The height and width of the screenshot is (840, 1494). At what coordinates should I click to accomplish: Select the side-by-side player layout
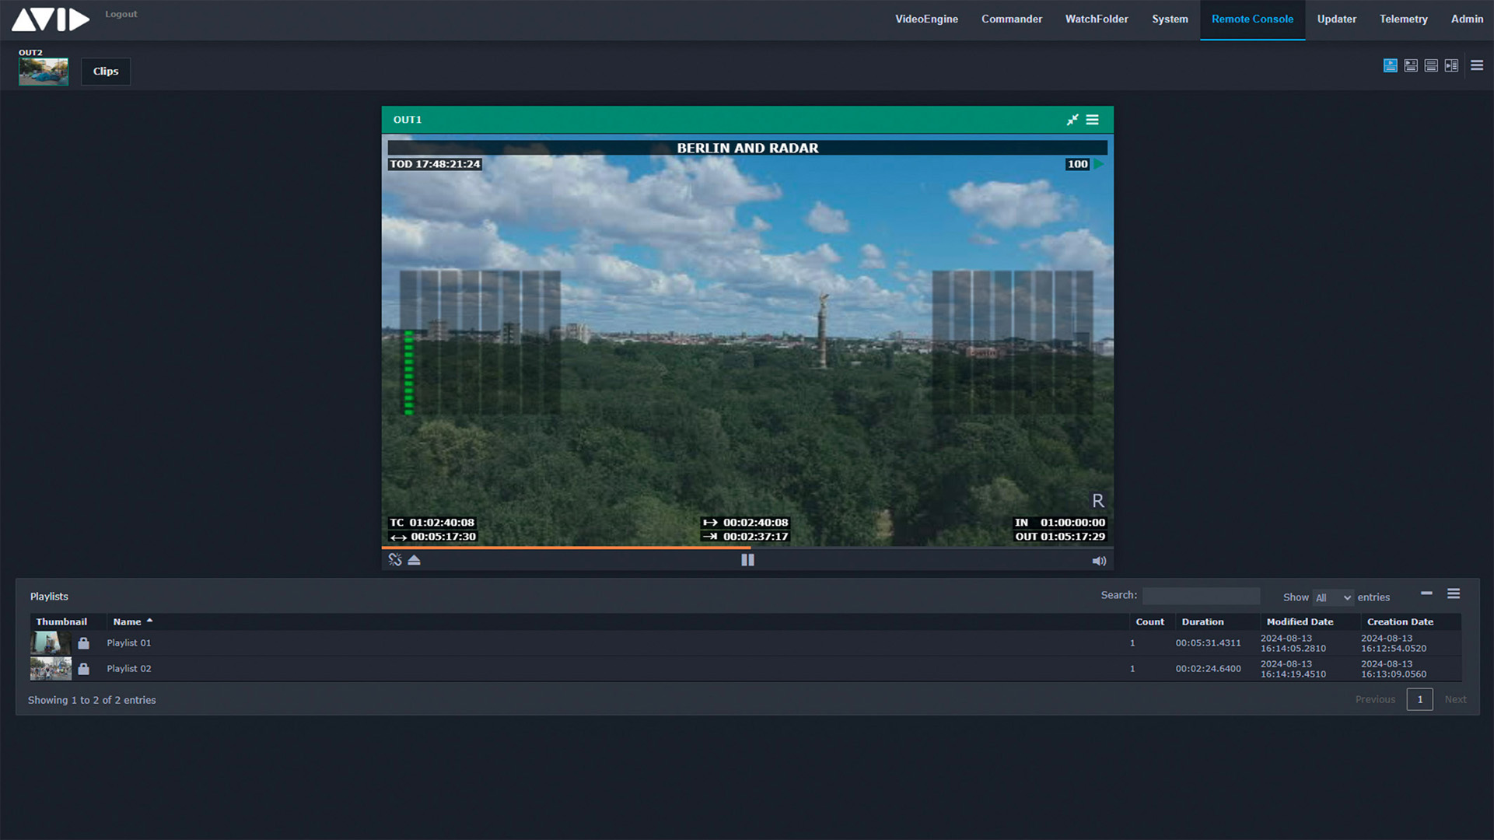[1451, 65]
